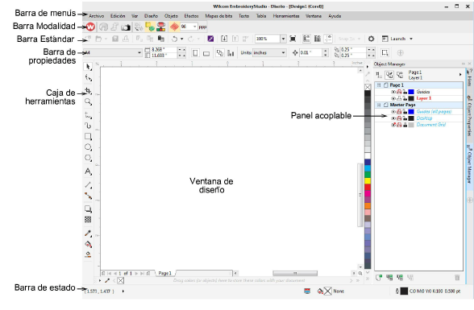Click Edit Across Layers button in Object Manager
474x310 pixels.
(389, 75)
